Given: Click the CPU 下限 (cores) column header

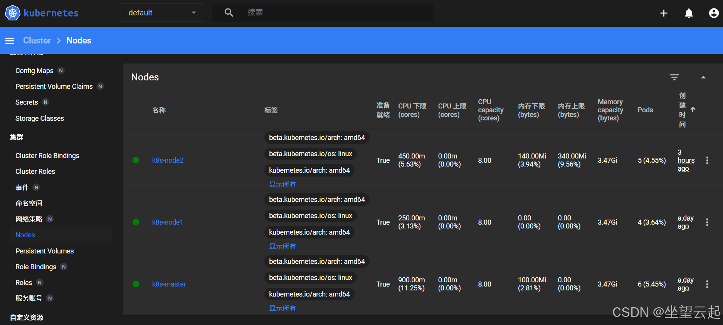Looking at the screenshot, I should coord(412,110).
